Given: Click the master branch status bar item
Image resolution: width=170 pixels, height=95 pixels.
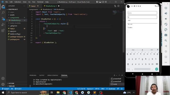Looking at the screenshot, I should tap(6, 89).
